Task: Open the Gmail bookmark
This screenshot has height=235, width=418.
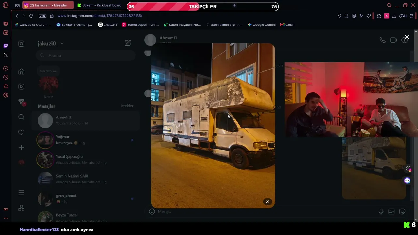Action: (287, 25)
